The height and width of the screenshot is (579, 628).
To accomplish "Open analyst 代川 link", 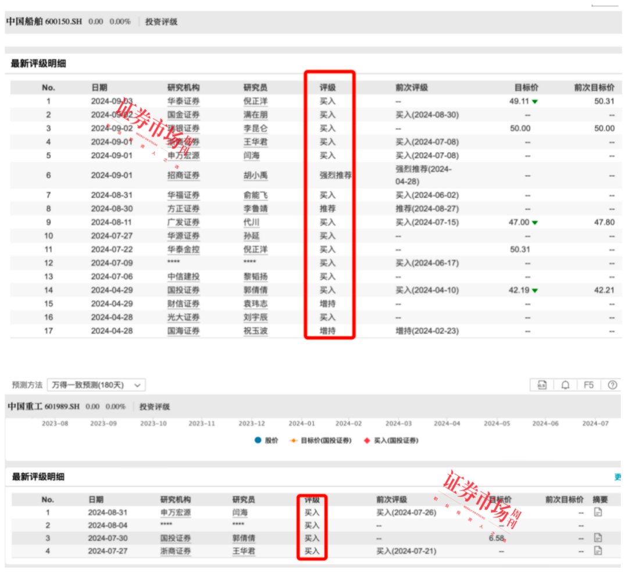I will 252,223.
